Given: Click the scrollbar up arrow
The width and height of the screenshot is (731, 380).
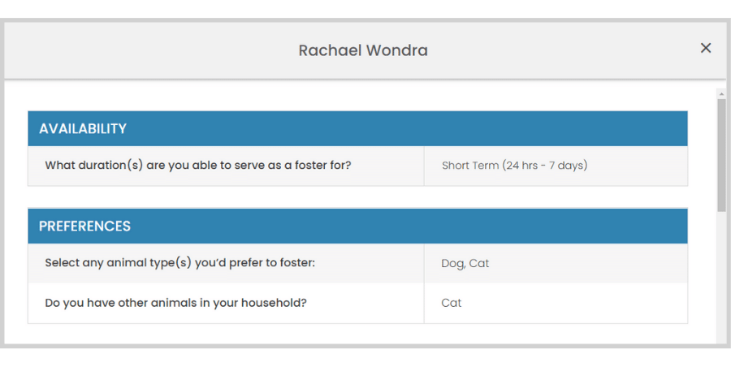Looking at the screenshot, I should pos(721,94).
